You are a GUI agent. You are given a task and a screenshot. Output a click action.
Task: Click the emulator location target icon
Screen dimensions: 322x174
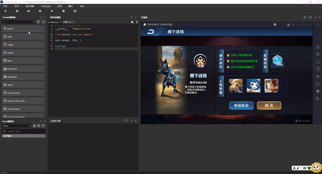pyautogui.click(x=318, y=76)
